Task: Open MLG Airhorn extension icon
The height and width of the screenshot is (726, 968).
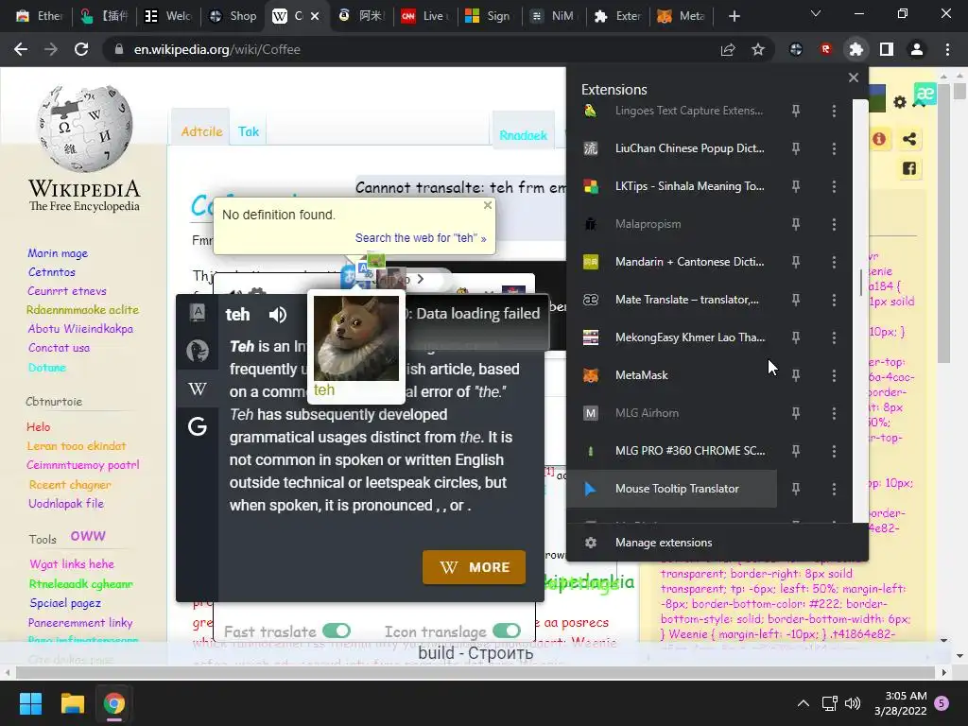Action: (x=591, y=413)
